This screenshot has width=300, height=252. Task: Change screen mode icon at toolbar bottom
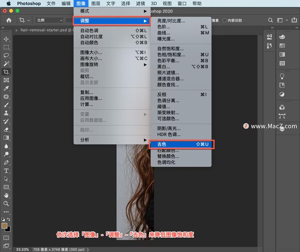click(x=6, y=246)
